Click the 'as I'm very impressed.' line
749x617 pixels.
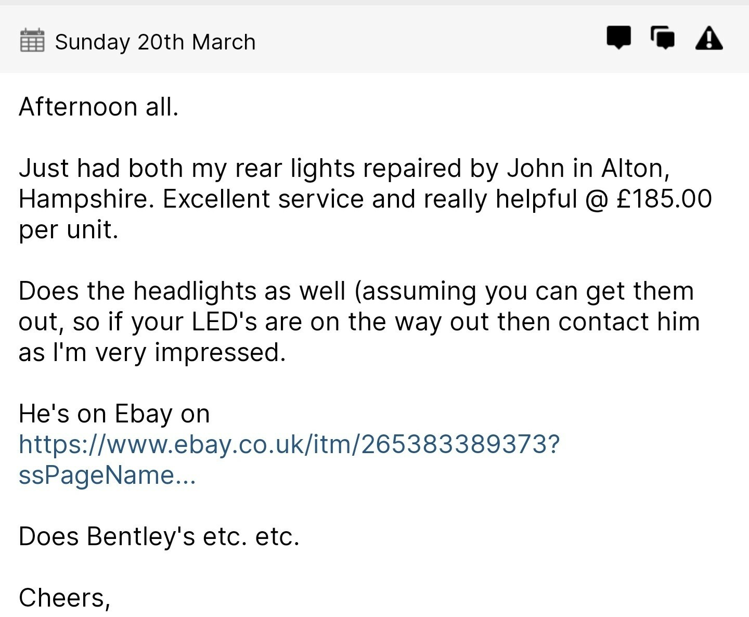click(152, 352)
